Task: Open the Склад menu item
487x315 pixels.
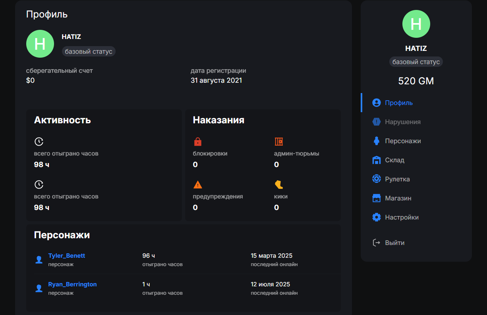Action: click(x=394, y=160)
